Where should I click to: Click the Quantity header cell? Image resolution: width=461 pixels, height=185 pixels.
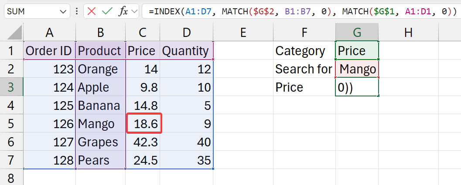pyautogui.click(x=185, y=51)
